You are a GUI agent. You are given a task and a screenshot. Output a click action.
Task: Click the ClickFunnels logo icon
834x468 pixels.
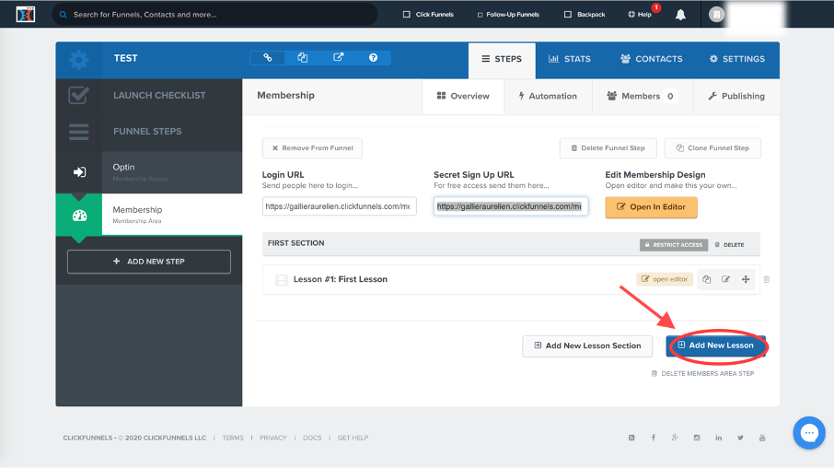click(x=25, y=15)
